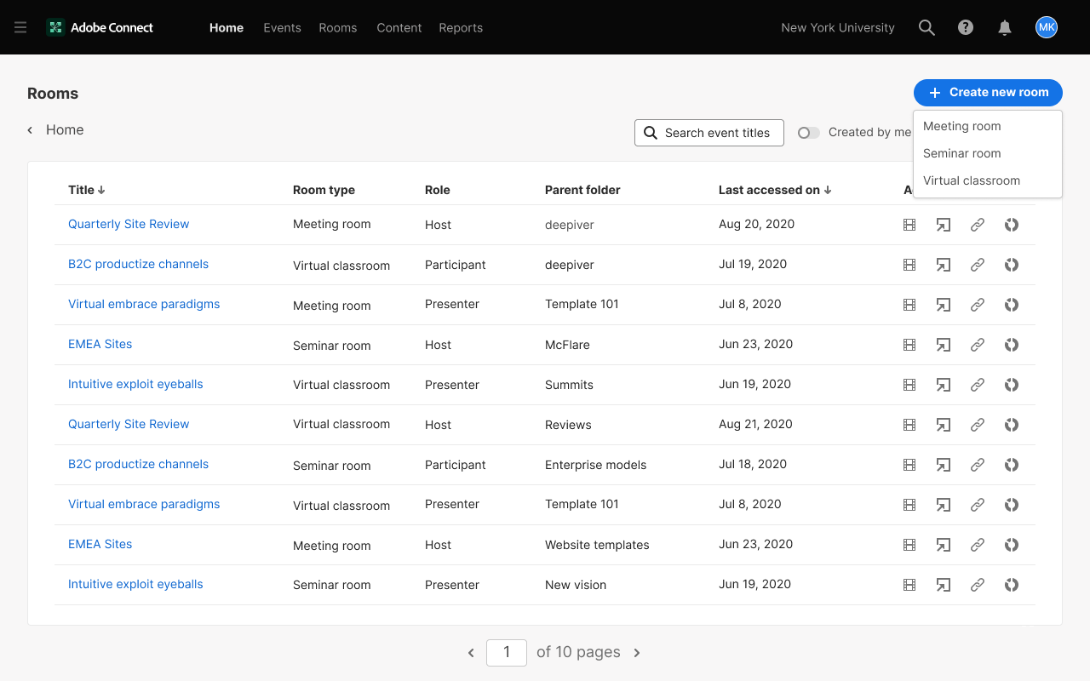
Task: Go to the next page arrow
Action: tap(637, 653)
